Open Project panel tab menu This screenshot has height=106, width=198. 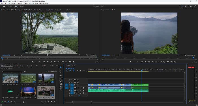[12, 66]
